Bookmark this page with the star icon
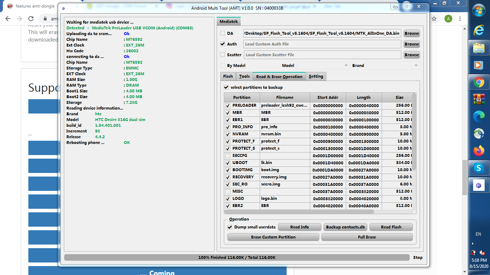The image size is (490, 275). pos(434,19)
